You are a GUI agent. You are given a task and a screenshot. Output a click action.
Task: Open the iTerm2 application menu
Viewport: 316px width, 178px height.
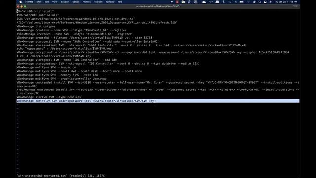[x=29, y=2]
